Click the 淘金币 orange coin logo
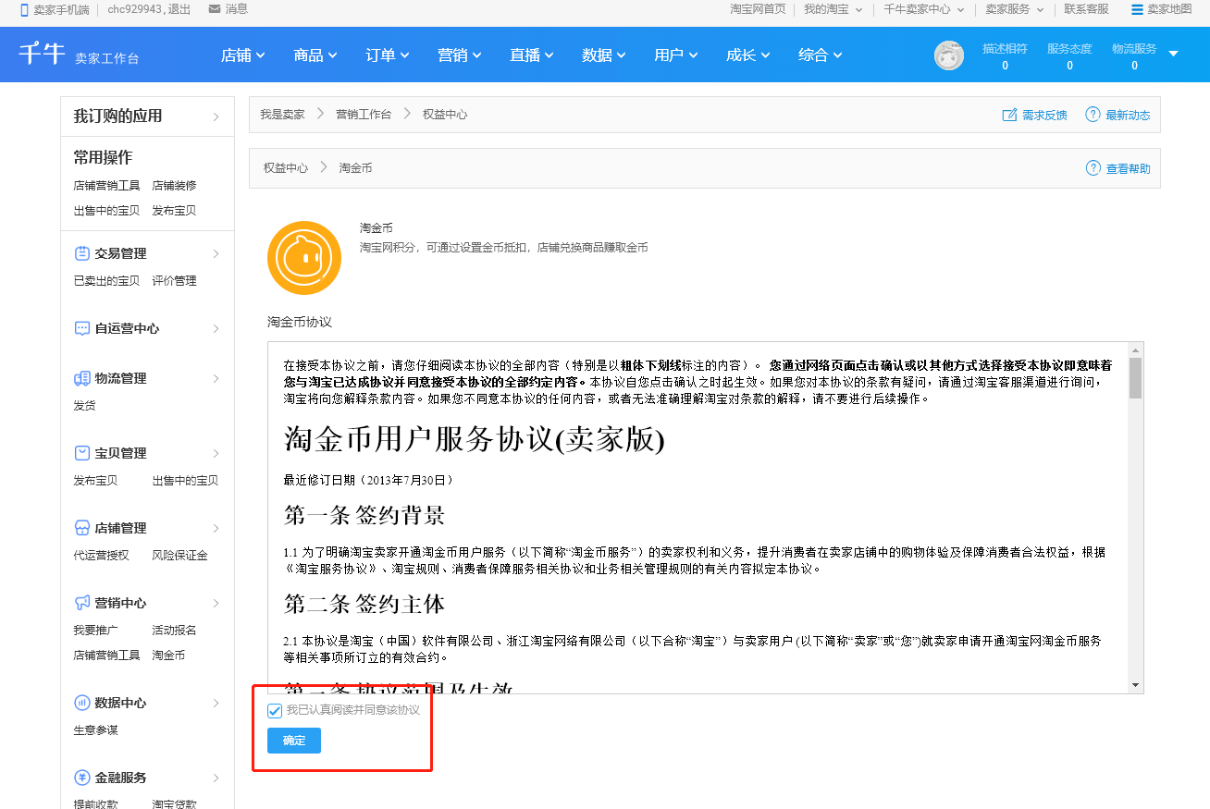 [x=304, y=258]
